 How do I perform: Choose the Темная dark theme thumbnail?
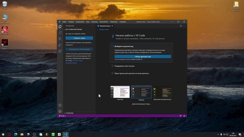tap(141, 92)
